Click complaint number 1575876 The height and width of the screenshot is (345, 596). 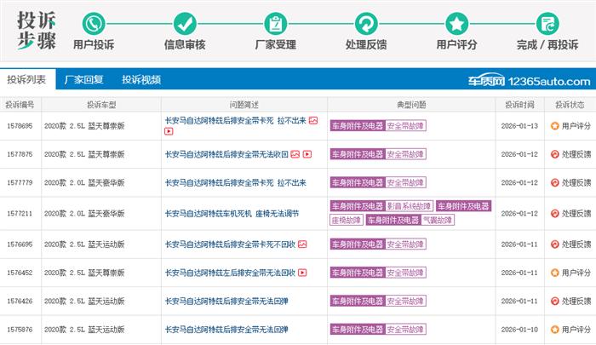pos(19,330)
